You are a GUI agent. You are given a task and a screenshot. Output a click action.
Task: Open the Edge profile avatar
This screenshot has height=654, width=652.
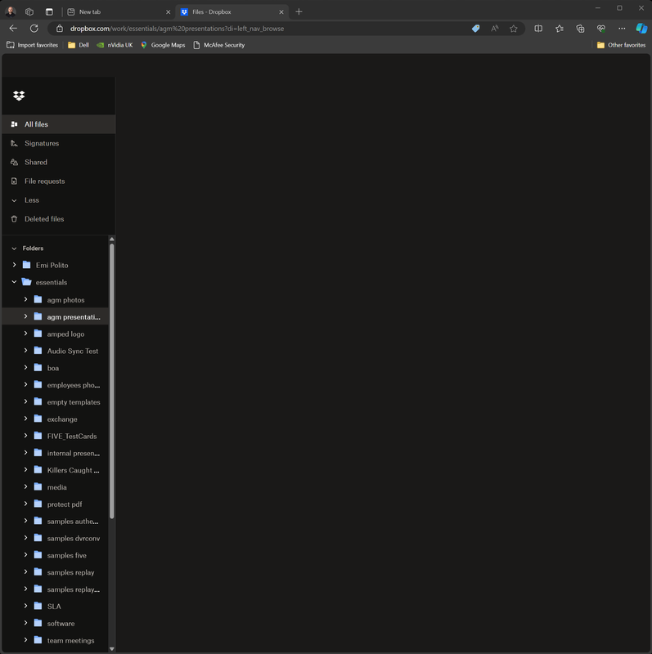pyautogui.click(x=11, y=11)
